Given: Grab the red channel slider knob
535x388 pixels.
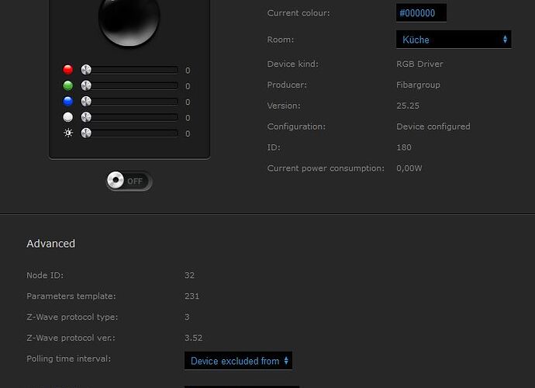Looking at the screenshot, I should click(x=86, y=70).
